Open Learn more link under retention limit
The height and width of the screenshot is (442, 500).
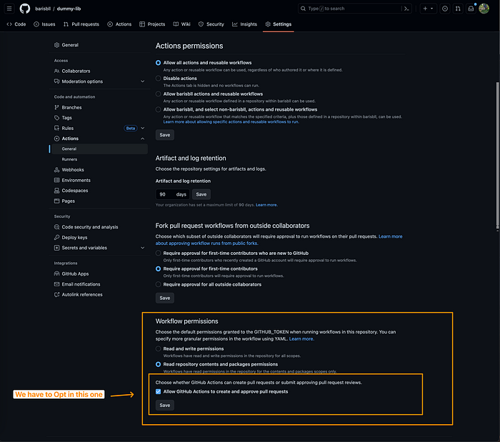(266, 205)
